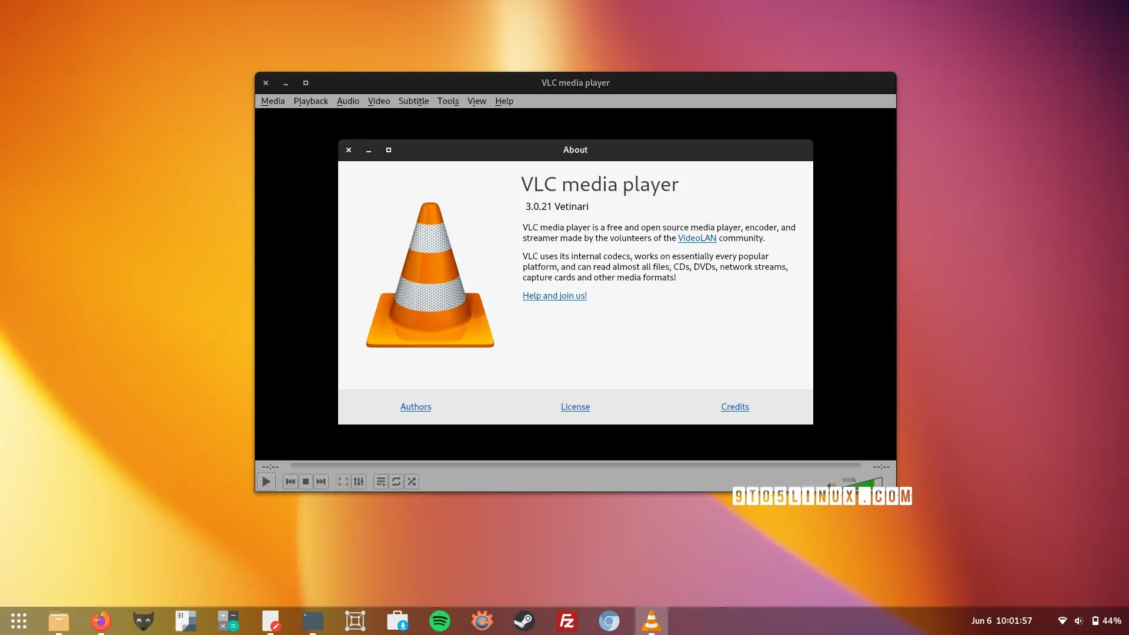Click the battery 44% indicator
The height and width of the screenshot is (635, 1129).
1107,621
